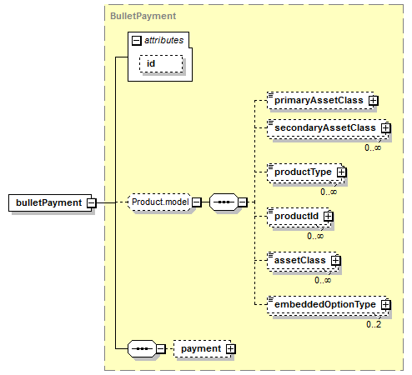
Task: Select the BulletPayment type label
Action: [143, 16]
